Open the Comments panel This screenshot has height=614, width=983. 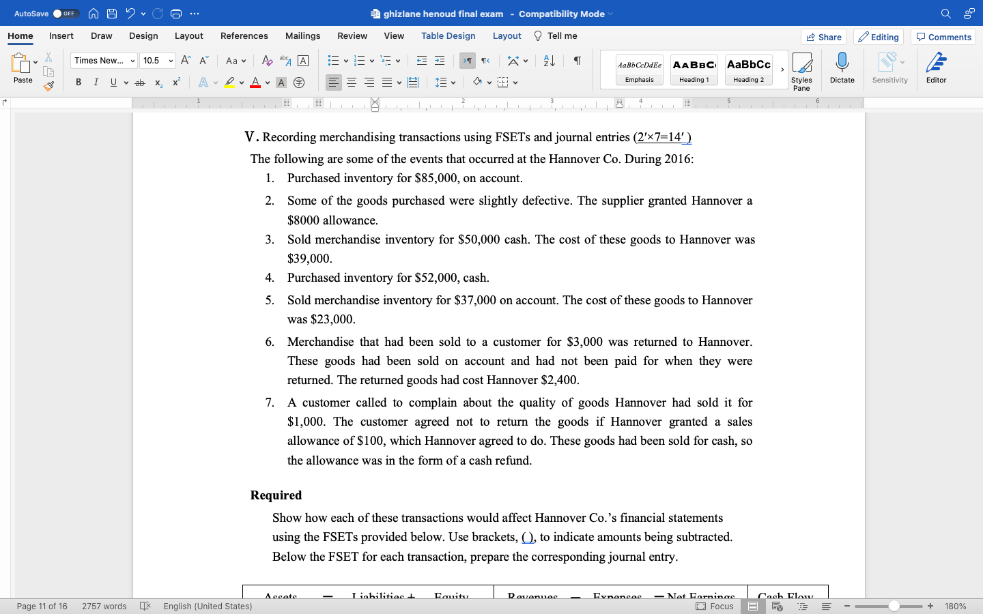(943, 37)
